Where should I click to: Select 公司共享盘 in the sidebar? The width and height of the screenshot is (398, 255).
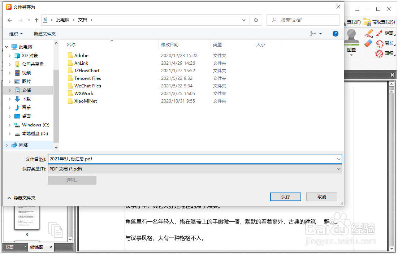click(x=33, y=64)
